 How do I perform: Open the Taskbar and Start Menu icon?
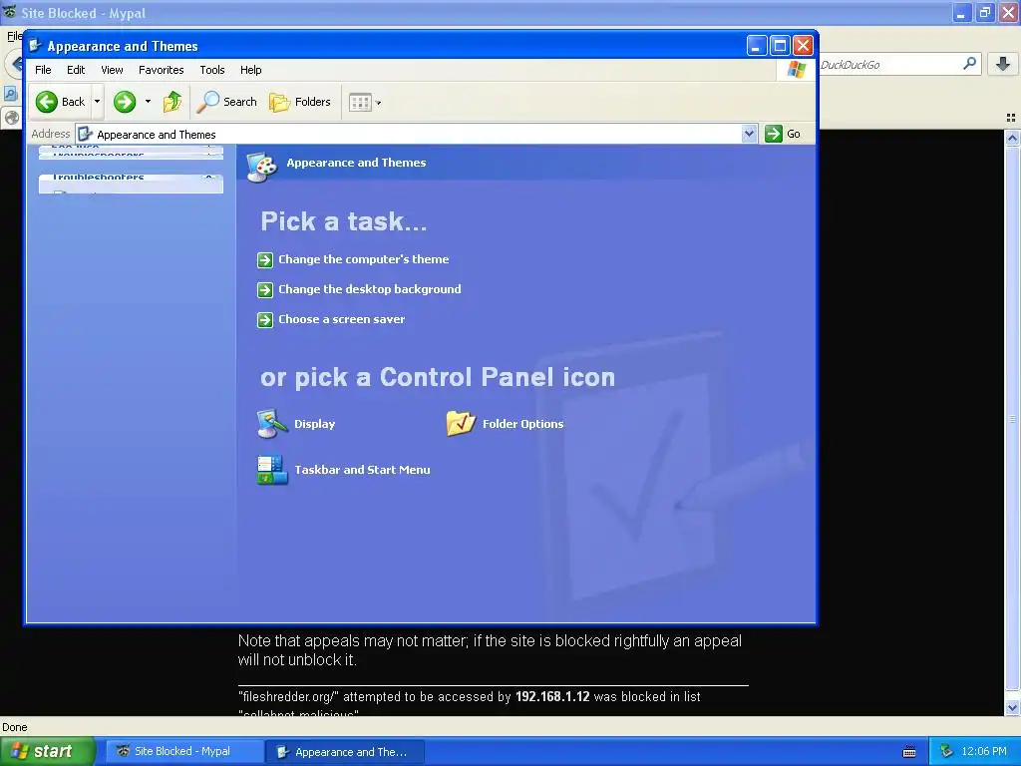272,470
